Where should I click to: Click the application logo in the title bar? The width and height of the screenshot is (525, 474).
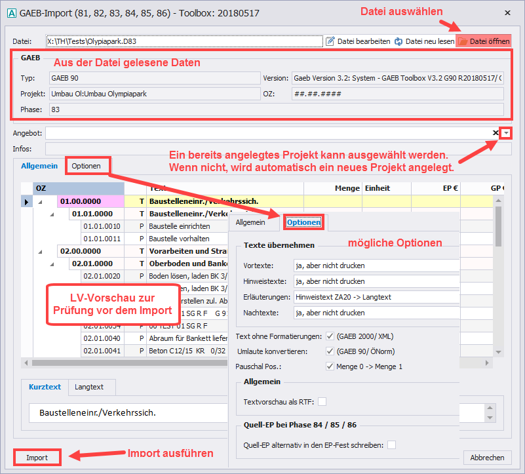(10, 12)
